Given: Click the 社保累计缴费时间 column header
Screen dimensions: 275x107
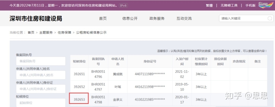Looking at the screenshot, I should 201,62.
